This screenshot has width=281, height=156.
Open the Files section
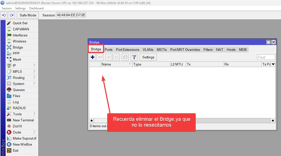pyautogui.click(x=16, y=96)
